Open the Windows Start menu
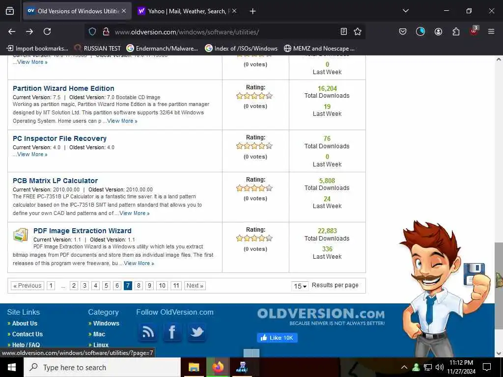The height and width of the screenshot is (377, 503). 12,367
